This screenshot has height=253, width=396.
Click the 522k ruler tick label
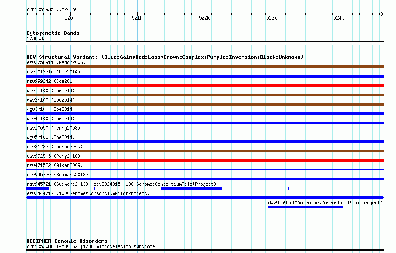coord(204,18)
